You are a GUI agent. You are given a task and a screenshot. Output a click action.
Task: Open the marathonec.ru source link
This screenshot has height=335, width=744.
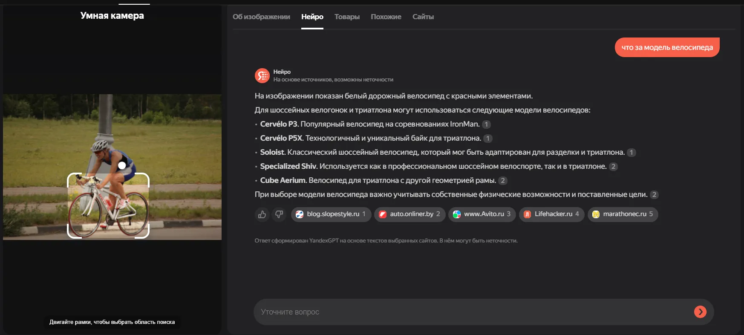(x=623, y=214)
